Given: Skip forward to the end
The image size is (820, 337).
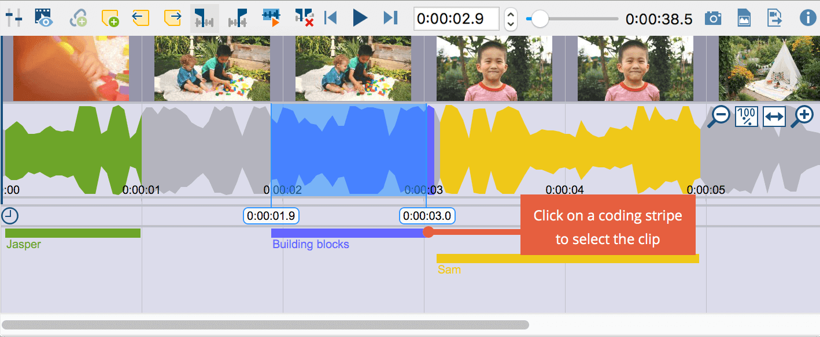Looking at the screenshot, I should click(391, 18).
